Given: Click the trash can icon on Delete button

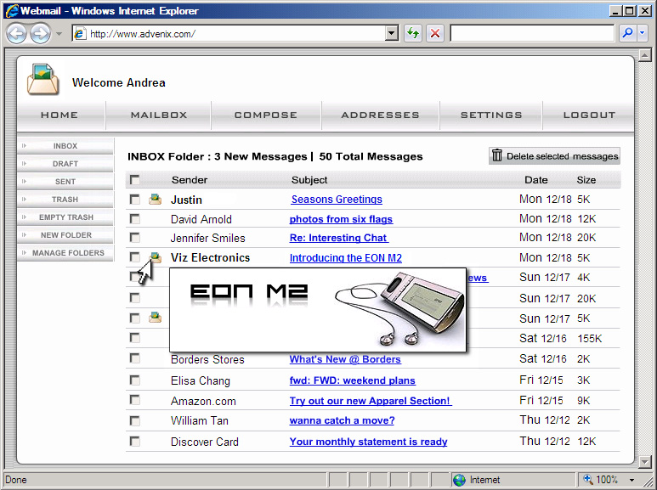Looking at the screenshot, I should (x=497, y=155).
